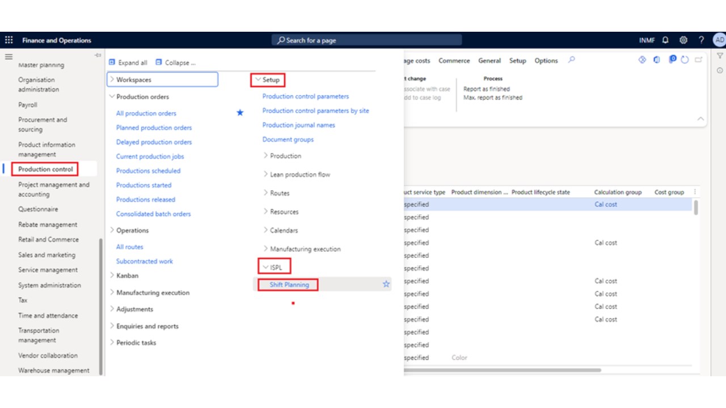Remove favorite star on All production orders
The width and height of the screenshot is (726, 408).
pos(240,113)
